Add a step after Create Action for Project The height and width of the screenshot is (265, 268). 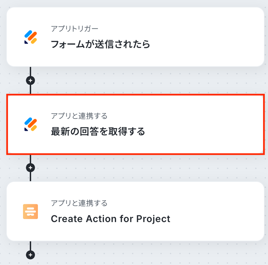tap(30, 255)
